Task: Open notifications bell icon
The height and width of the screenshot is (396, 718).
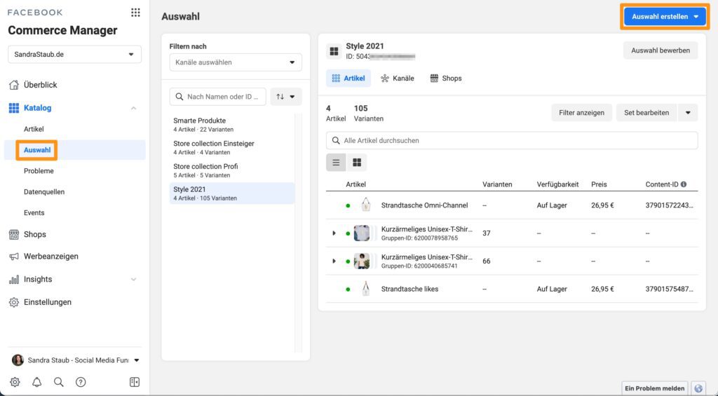Action: click(x=37, y=382)
